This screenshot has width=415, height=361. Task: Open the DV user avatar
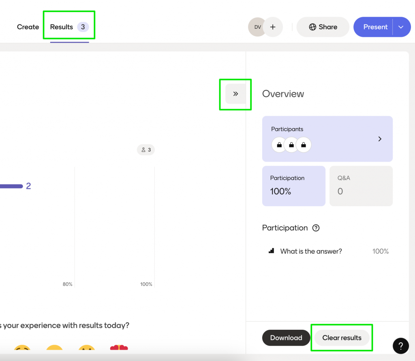(x=257, y=27)
